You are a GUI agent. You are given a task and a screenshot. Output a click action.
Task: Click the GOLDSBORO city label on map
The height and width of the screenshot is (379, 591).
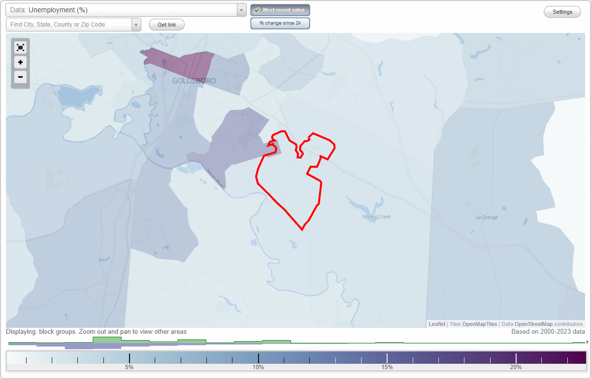click(194, 81)
